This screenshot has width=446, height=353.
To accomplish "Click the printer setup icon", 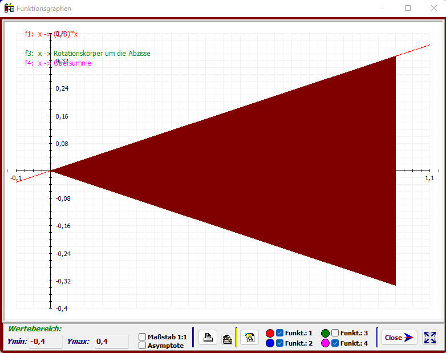I will coord(226,338).
